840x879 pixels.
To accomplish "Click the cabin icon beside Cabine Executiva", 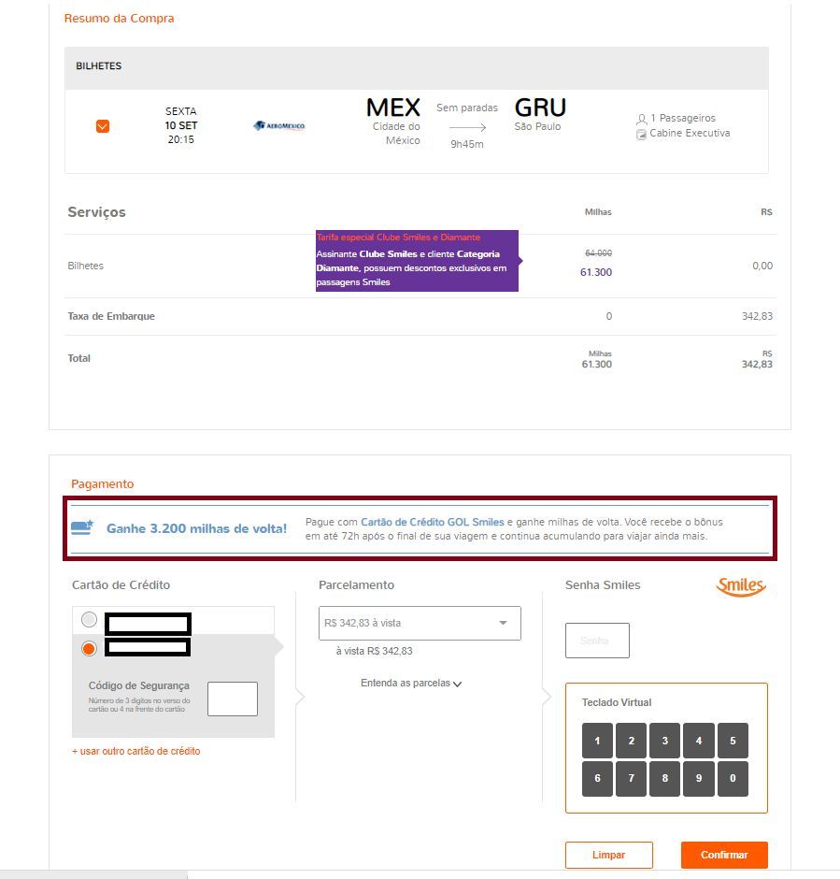I will tap(641, 134).
